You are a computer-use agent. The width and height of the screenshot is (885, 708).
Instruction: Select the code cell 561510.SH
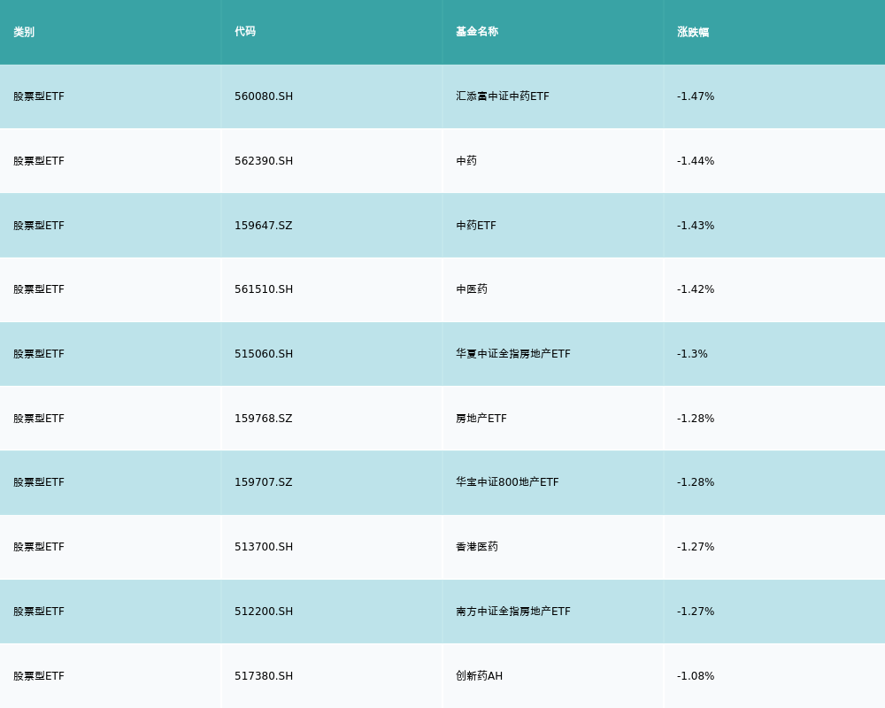pyautogui.click(x=264, y=289)
